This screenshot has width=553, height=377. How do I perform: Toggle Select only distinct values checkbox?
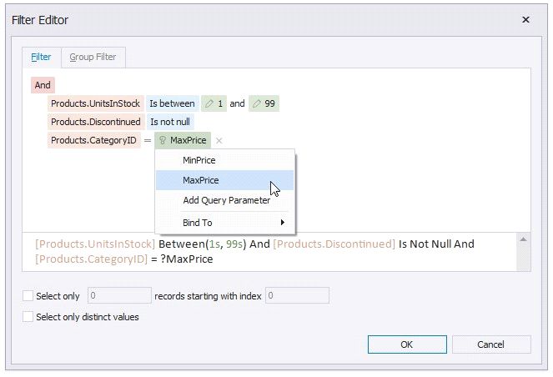tap(28, 317)
